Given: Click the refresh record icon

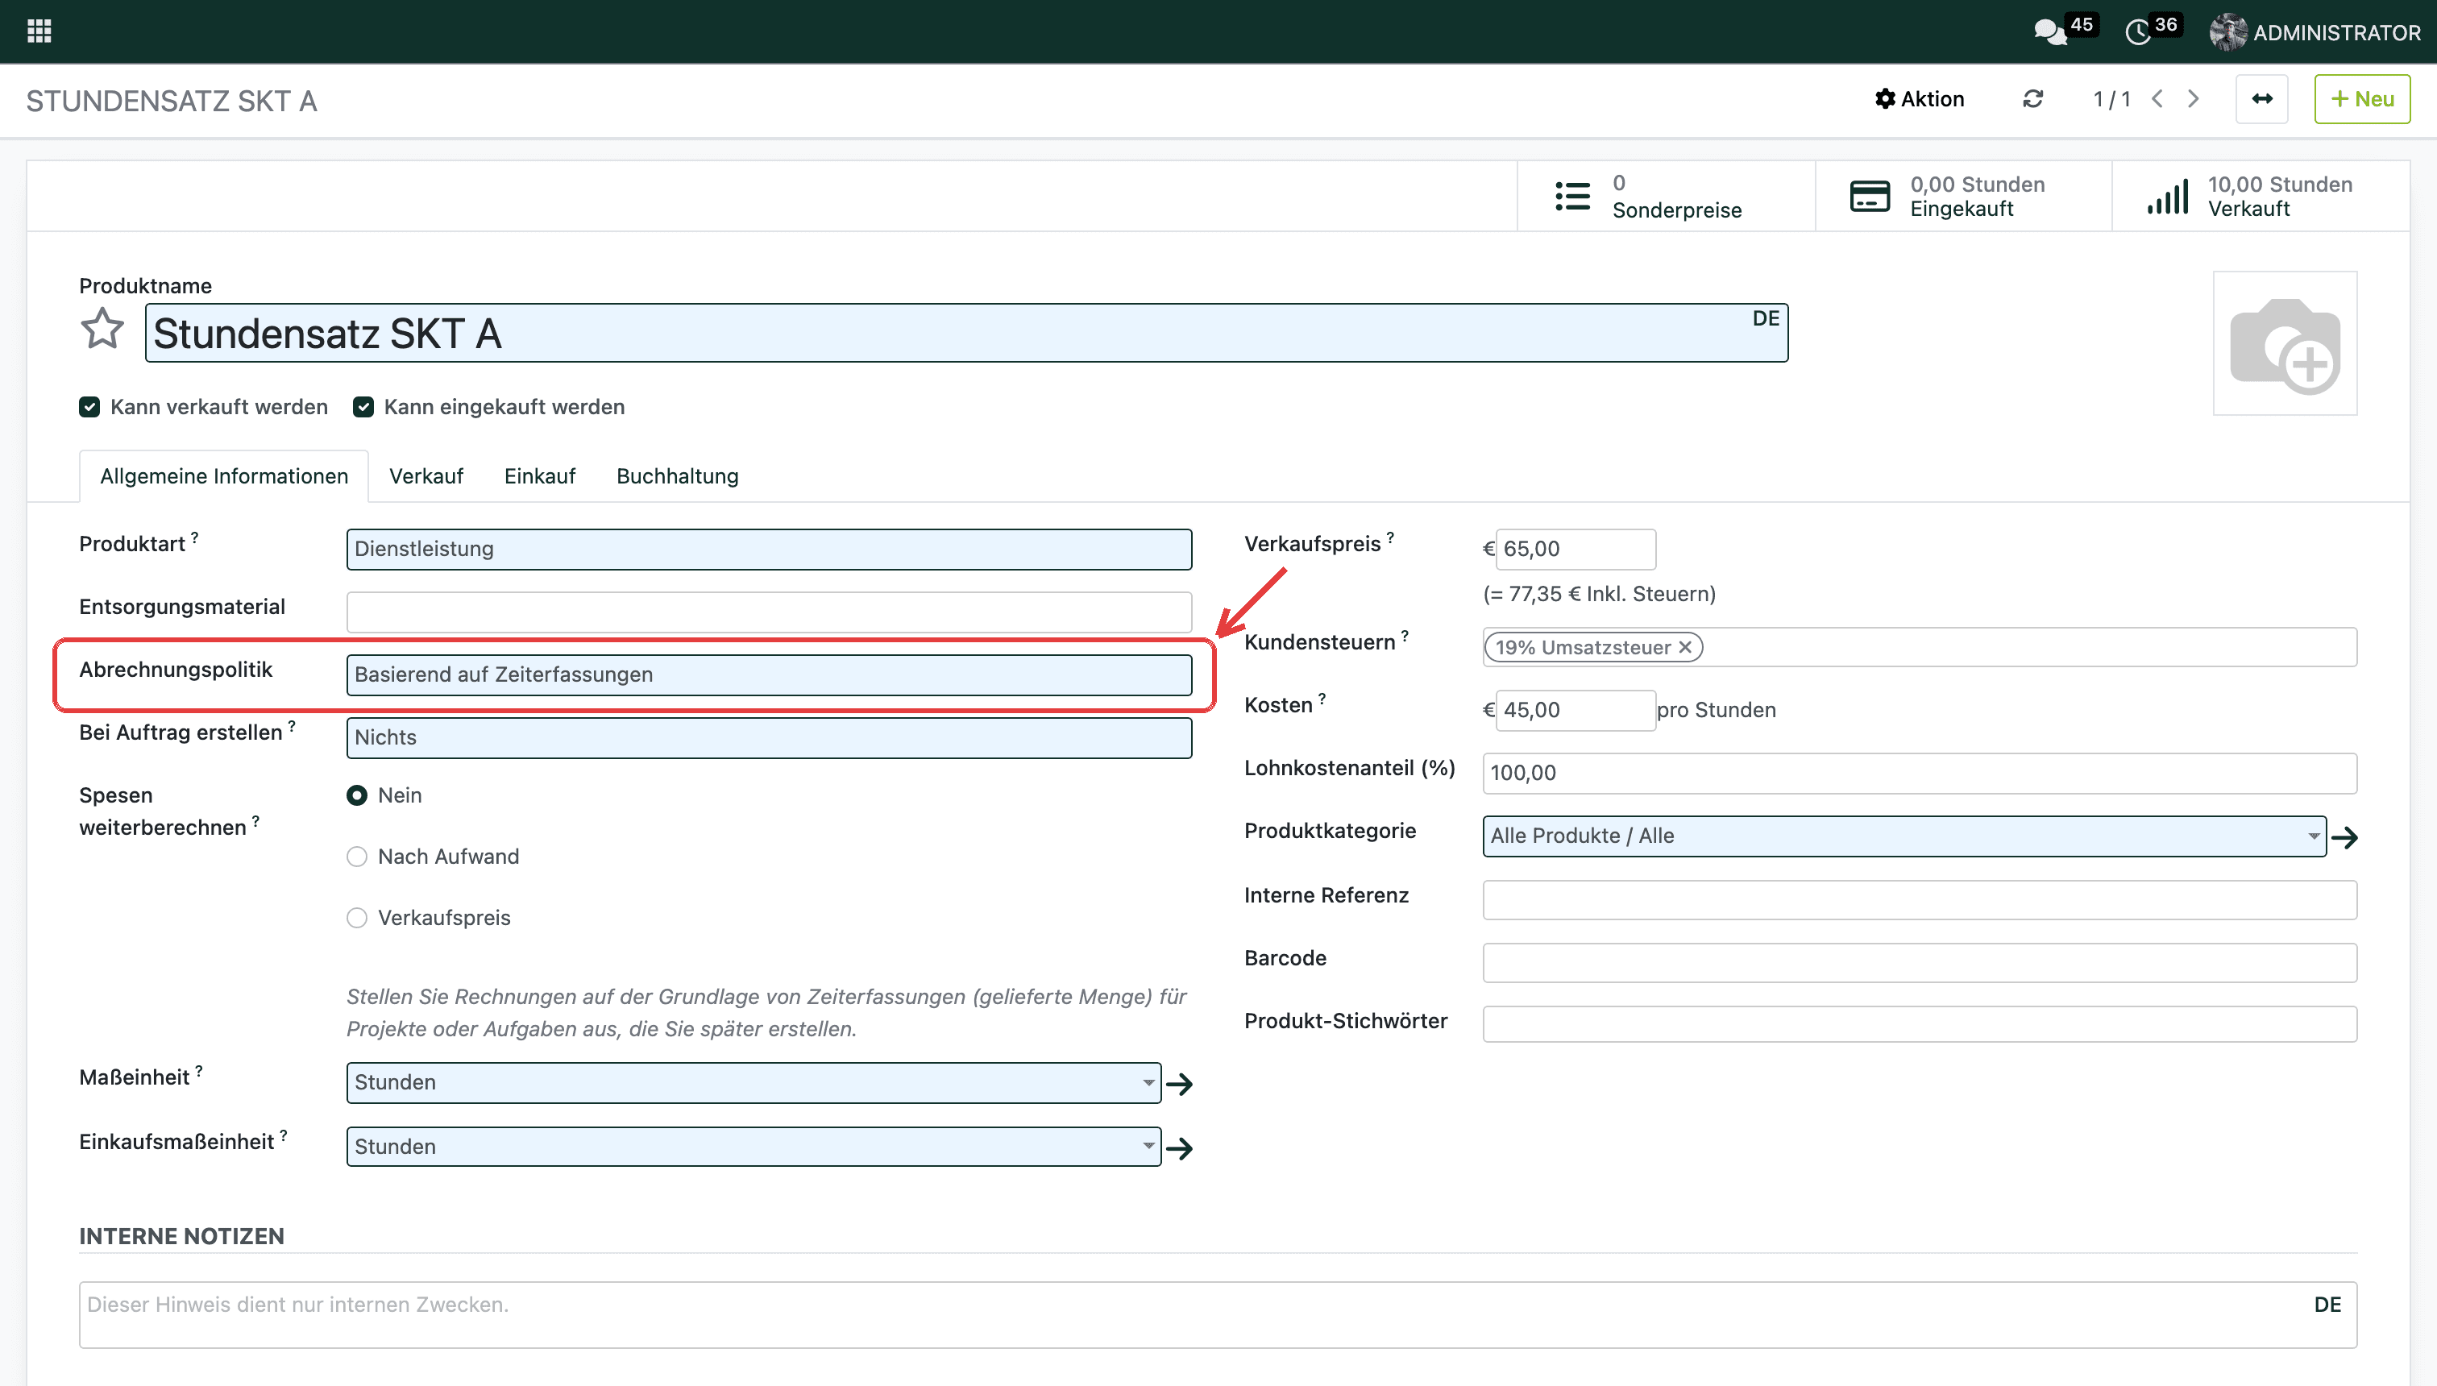Looking at the screenshot, I should [x=2032, y=99].
